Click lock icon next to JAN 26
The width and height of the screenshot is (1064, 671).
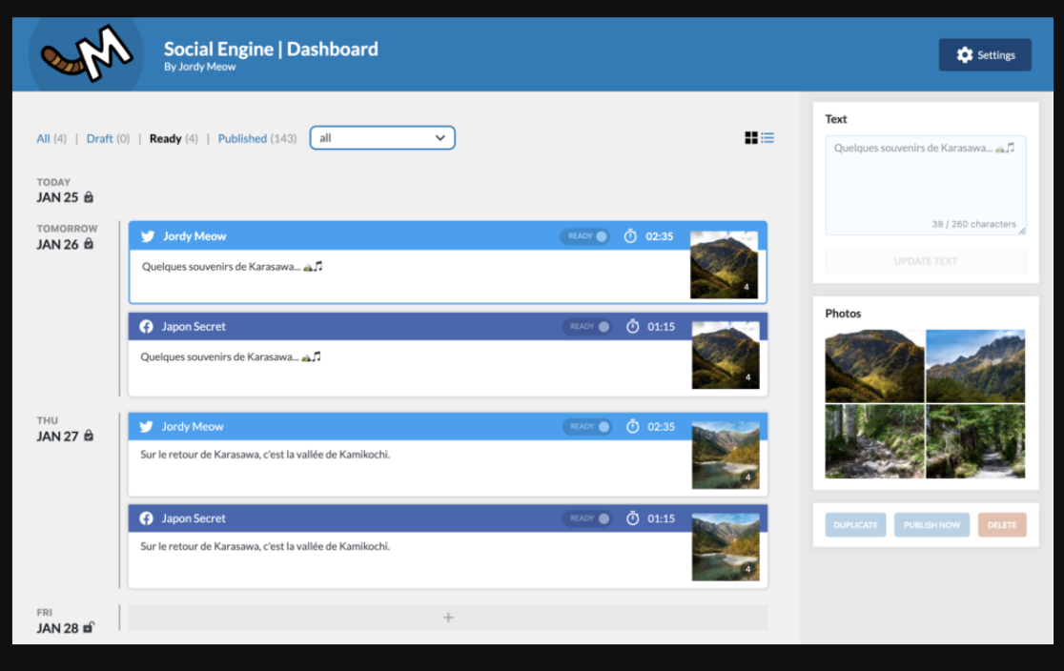point(89,244)
